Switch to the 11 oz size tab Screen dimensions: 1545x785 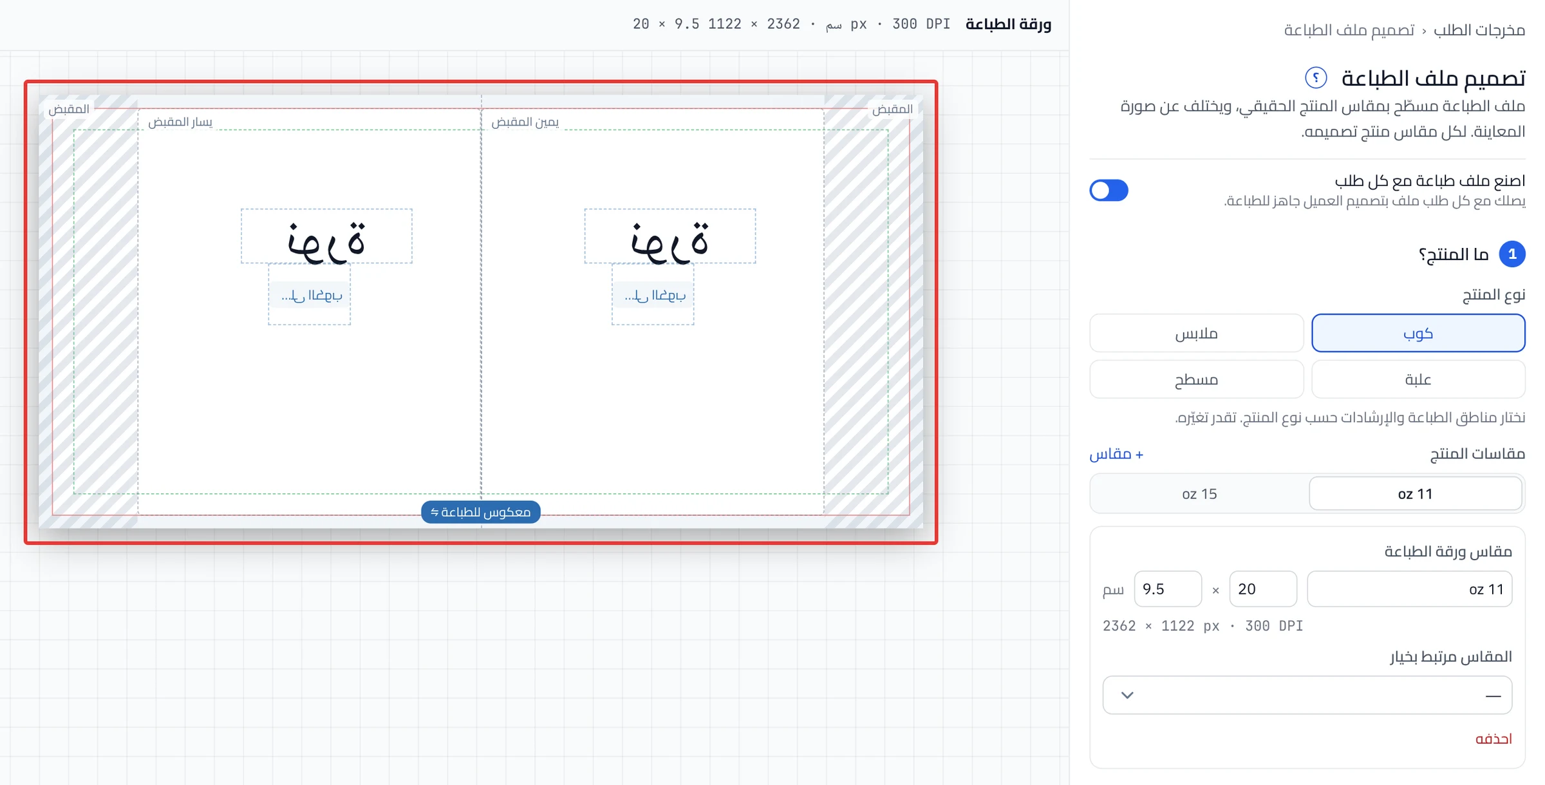1415,494
